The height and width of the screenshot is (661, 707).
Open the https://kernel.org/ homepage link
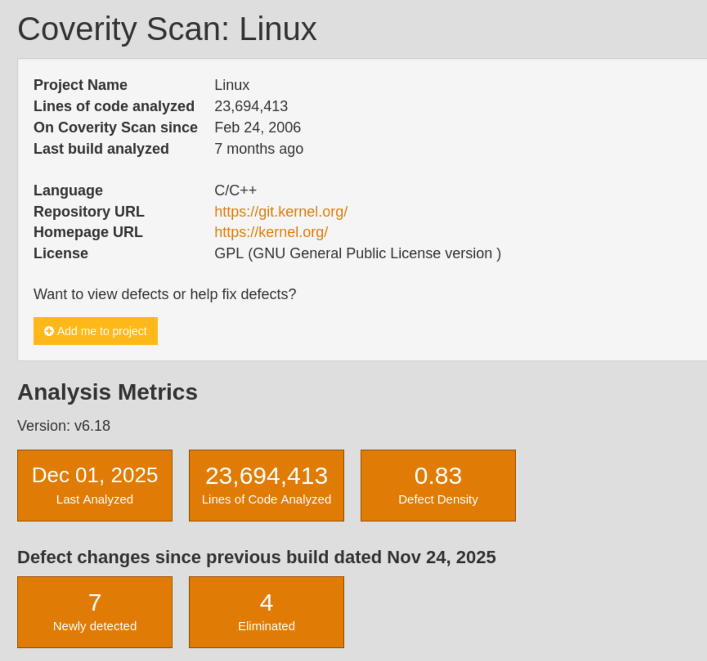point(271,232)
